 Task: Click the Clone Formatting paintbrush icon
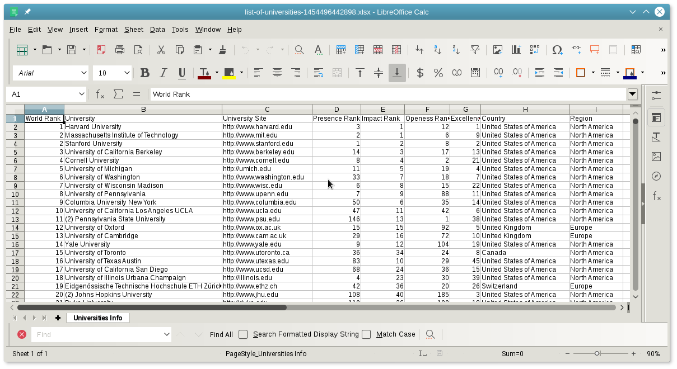click(222, 50)
